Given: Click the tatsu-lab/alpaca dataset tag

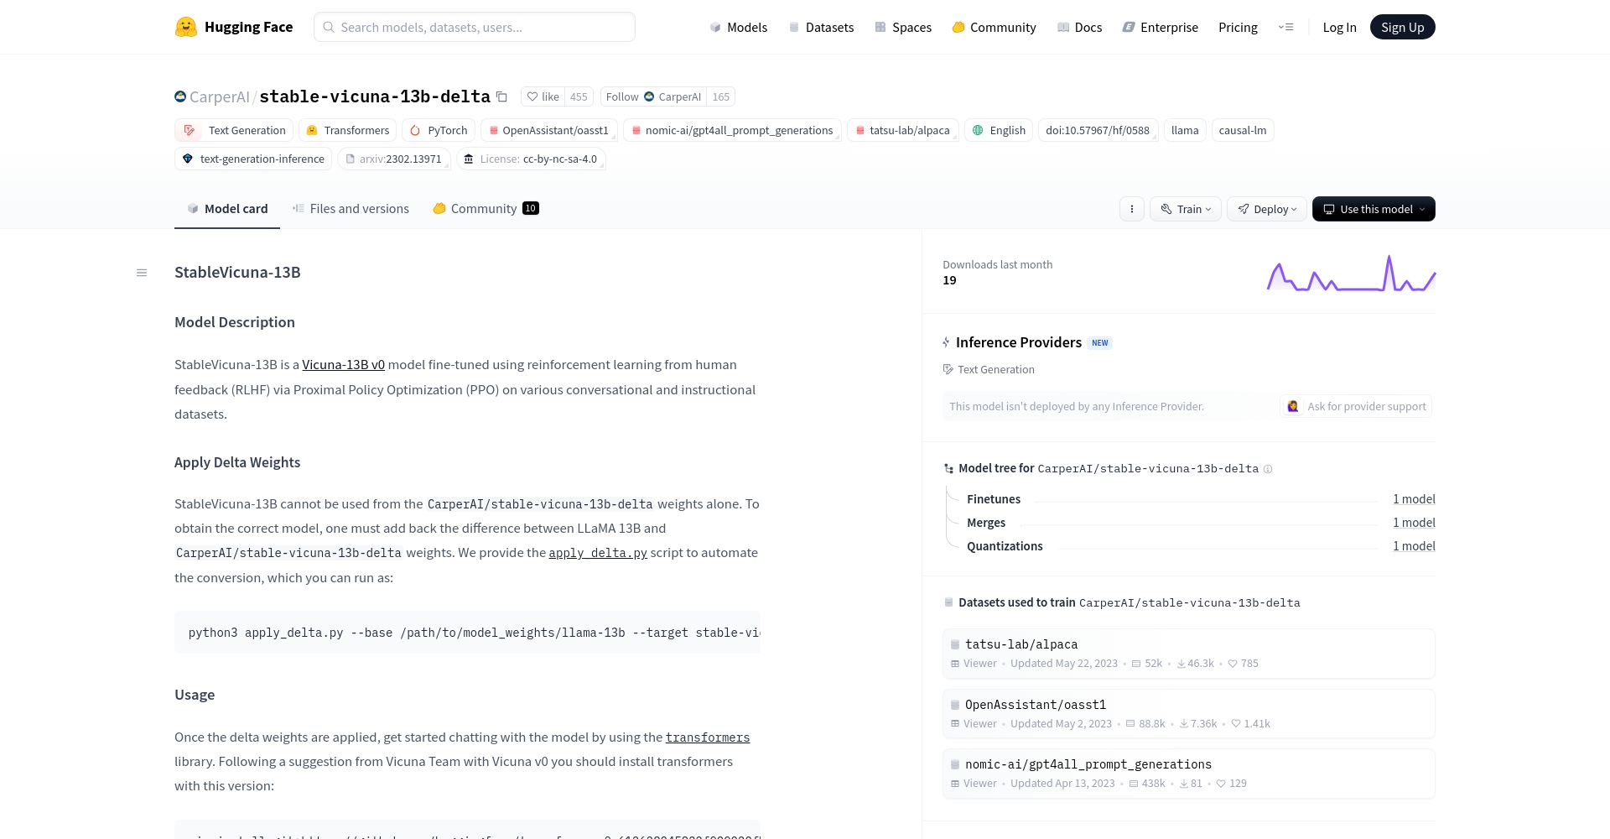Looking at the screenshot, I should click(902, 130).
